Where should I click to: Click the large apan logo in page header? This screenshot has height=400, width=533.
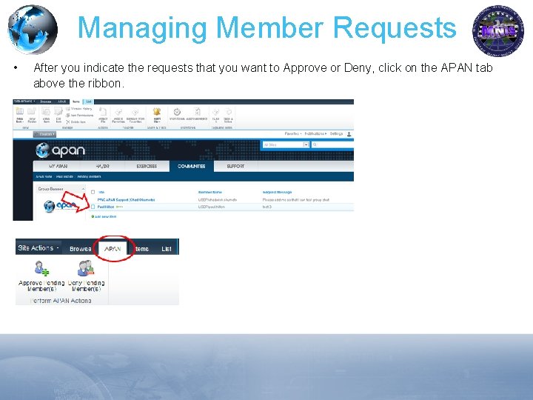click(60, 150)
